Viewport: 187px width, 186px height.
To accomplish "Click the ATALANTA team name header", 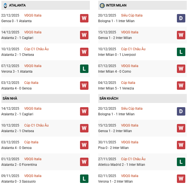I will tap(17, 5).
